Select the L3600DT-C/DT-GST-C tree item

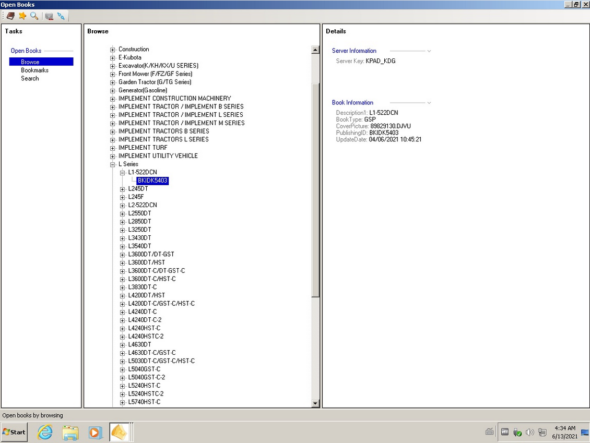point(157,271)
